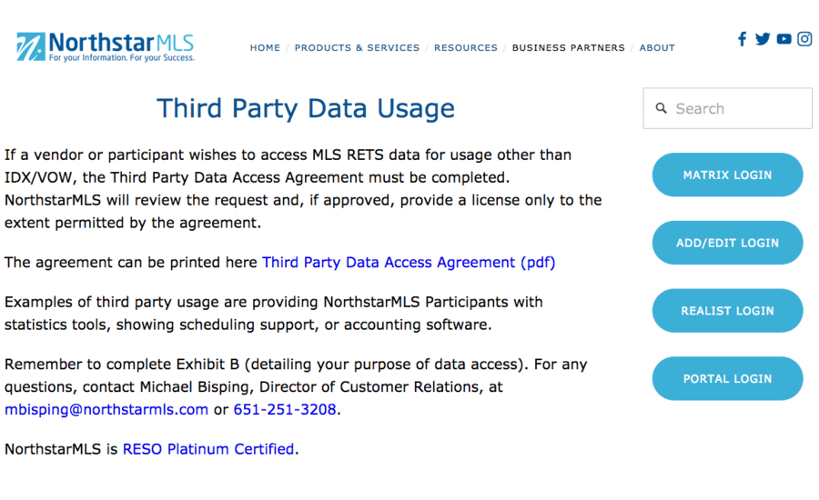The image size is (819, 500).
Task: Focus the Search input field
Action: [728, 108]
